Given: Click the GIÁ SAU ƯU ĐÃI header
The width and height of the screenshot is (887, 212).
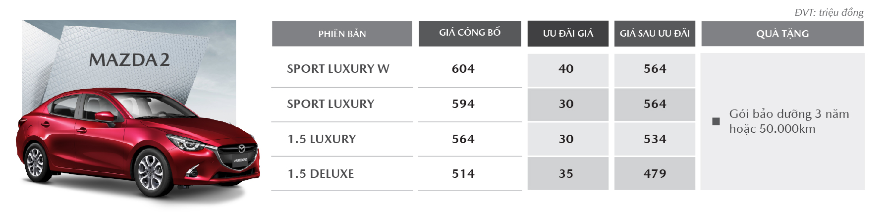Looking at the screenshot, I should (x=655, y=34).
